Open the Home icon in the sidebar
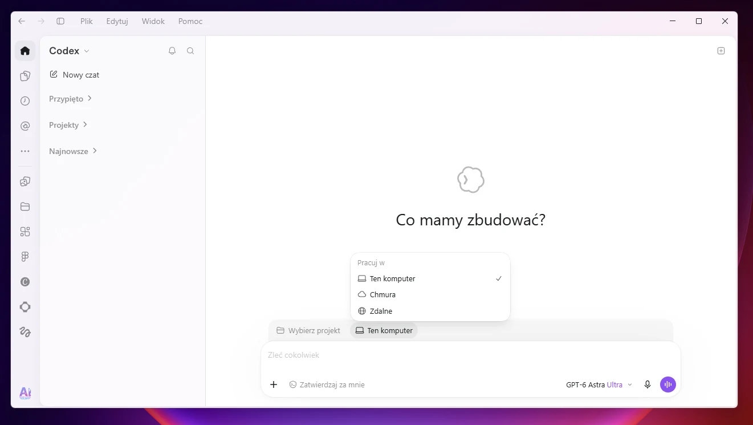753x425 pixels. tap(25, 51)
